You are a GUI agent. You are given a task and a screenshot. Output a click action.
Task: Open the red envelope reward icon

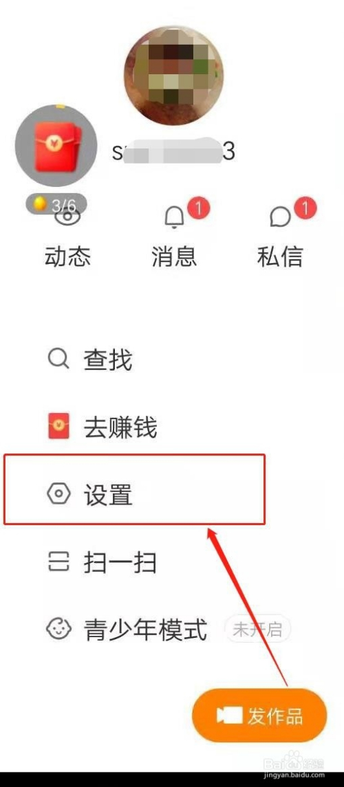click(56, 146)
